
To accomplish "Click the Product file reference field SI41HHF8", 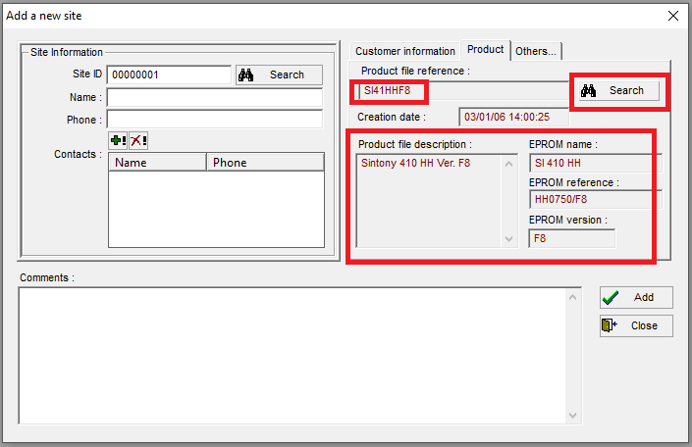I will (x=391, y=91).
